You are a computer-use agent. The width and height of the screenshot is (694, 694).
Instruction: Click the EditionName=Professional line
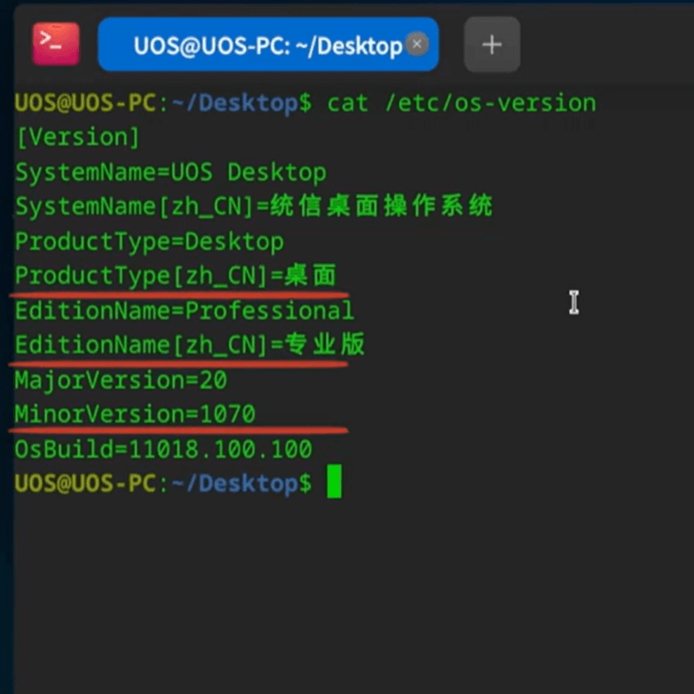184,311
